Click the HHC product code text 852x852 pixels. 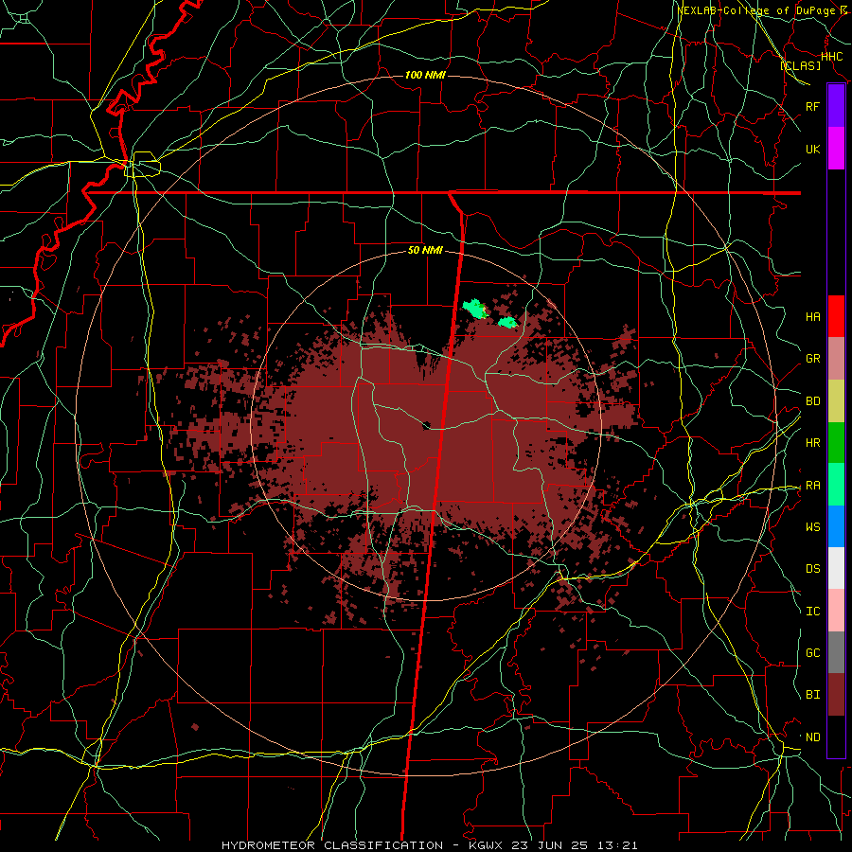pyautogui.click(x=832, y=57)
